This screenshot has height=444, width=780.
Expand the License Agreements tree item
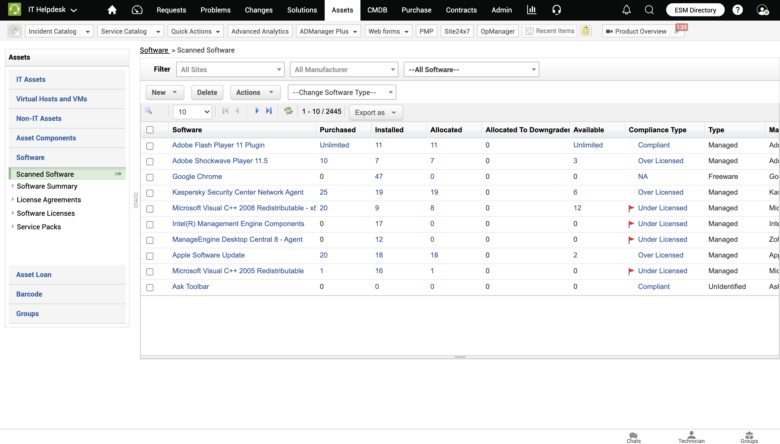(x=13, y=200)
